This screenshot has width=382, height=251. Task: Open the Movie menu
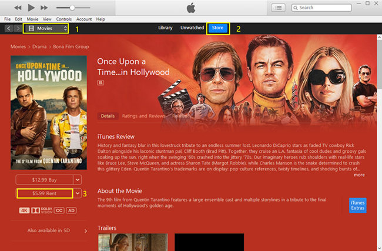32,19
